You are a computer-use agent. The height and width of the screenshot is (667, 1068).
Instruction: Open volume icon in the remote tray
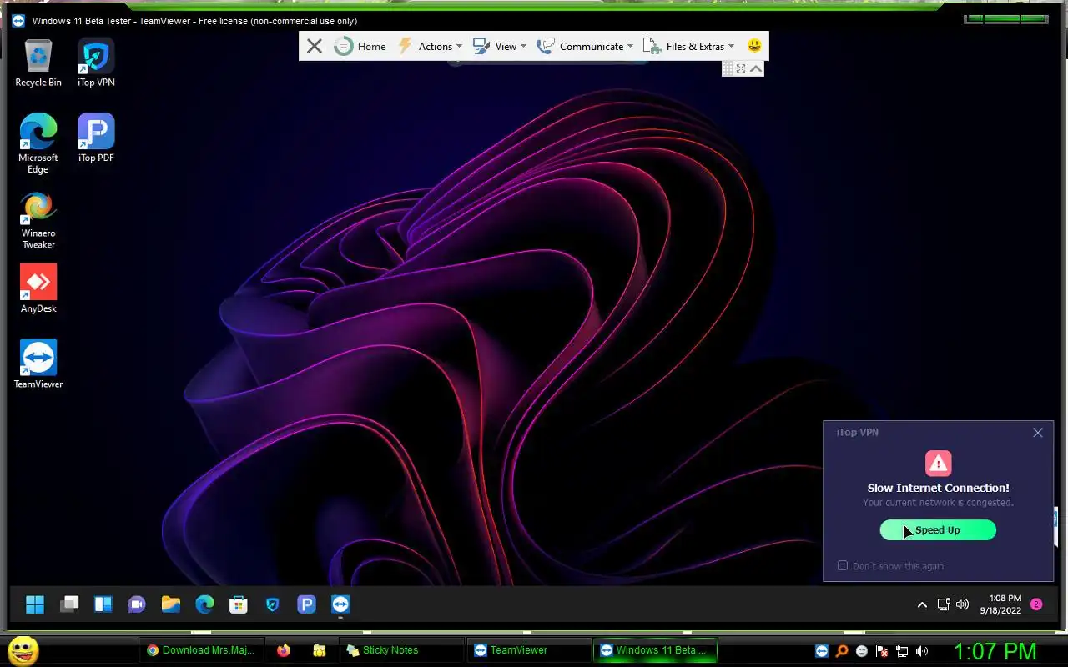962,604
